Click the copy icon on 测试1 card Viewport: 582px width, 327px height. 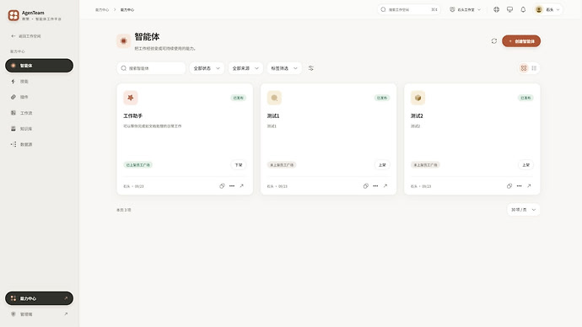[x=365, y=186]
